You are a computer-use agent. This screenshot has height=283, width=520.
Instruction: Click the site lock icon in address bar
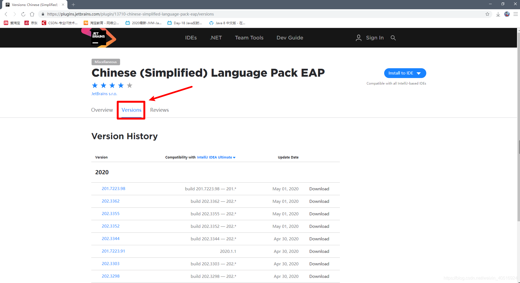(43, 14)
